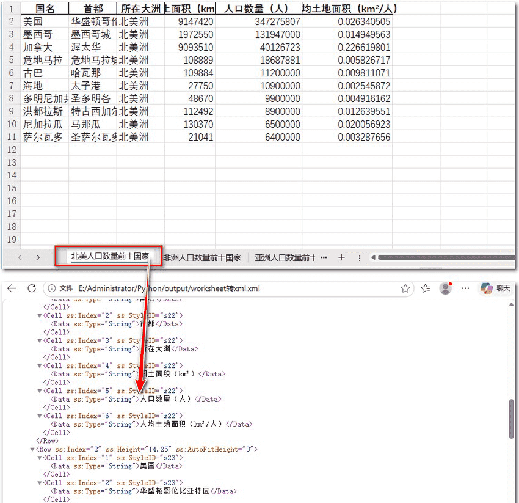Select the cell containing 渥太华

(x=93, y=48)
